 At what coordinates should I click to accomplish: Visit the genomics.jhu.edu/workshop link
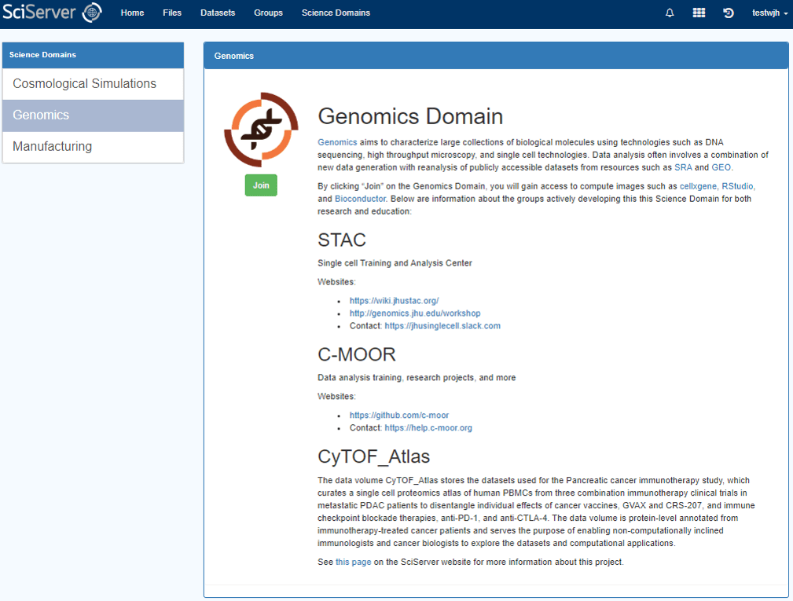coord(415,313)
